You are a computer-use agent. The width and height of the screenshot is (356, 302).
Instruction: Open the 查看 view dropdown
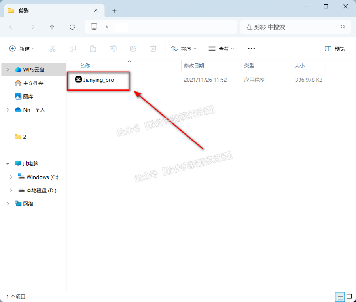point(221,49)
